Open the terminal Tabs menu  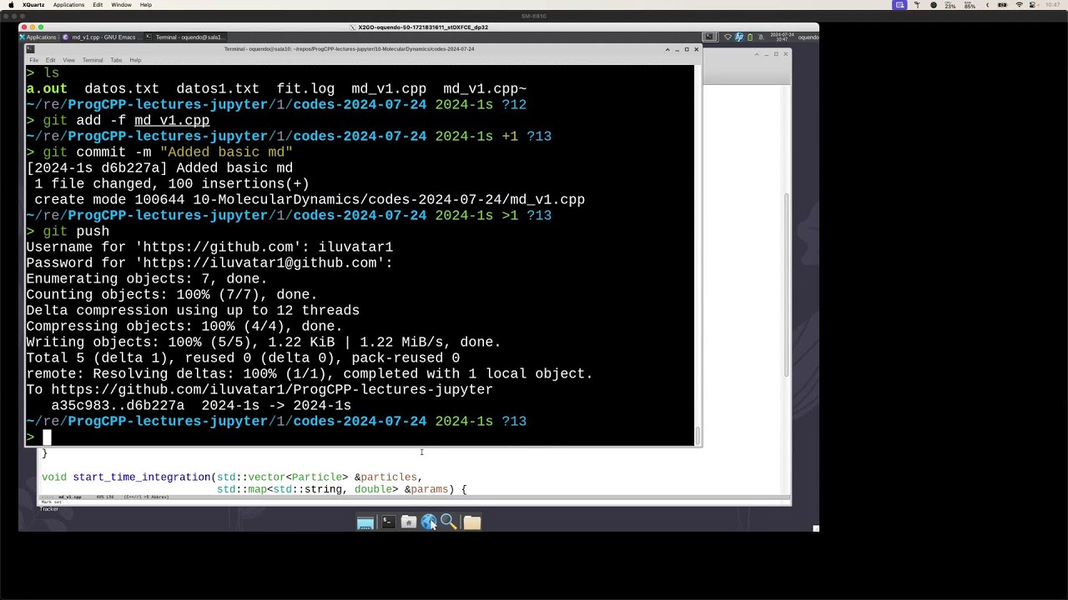click(x=116, y=60)
